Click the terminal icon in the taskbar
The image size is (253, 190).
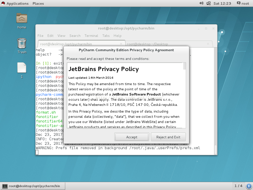[x=5, y=186]
